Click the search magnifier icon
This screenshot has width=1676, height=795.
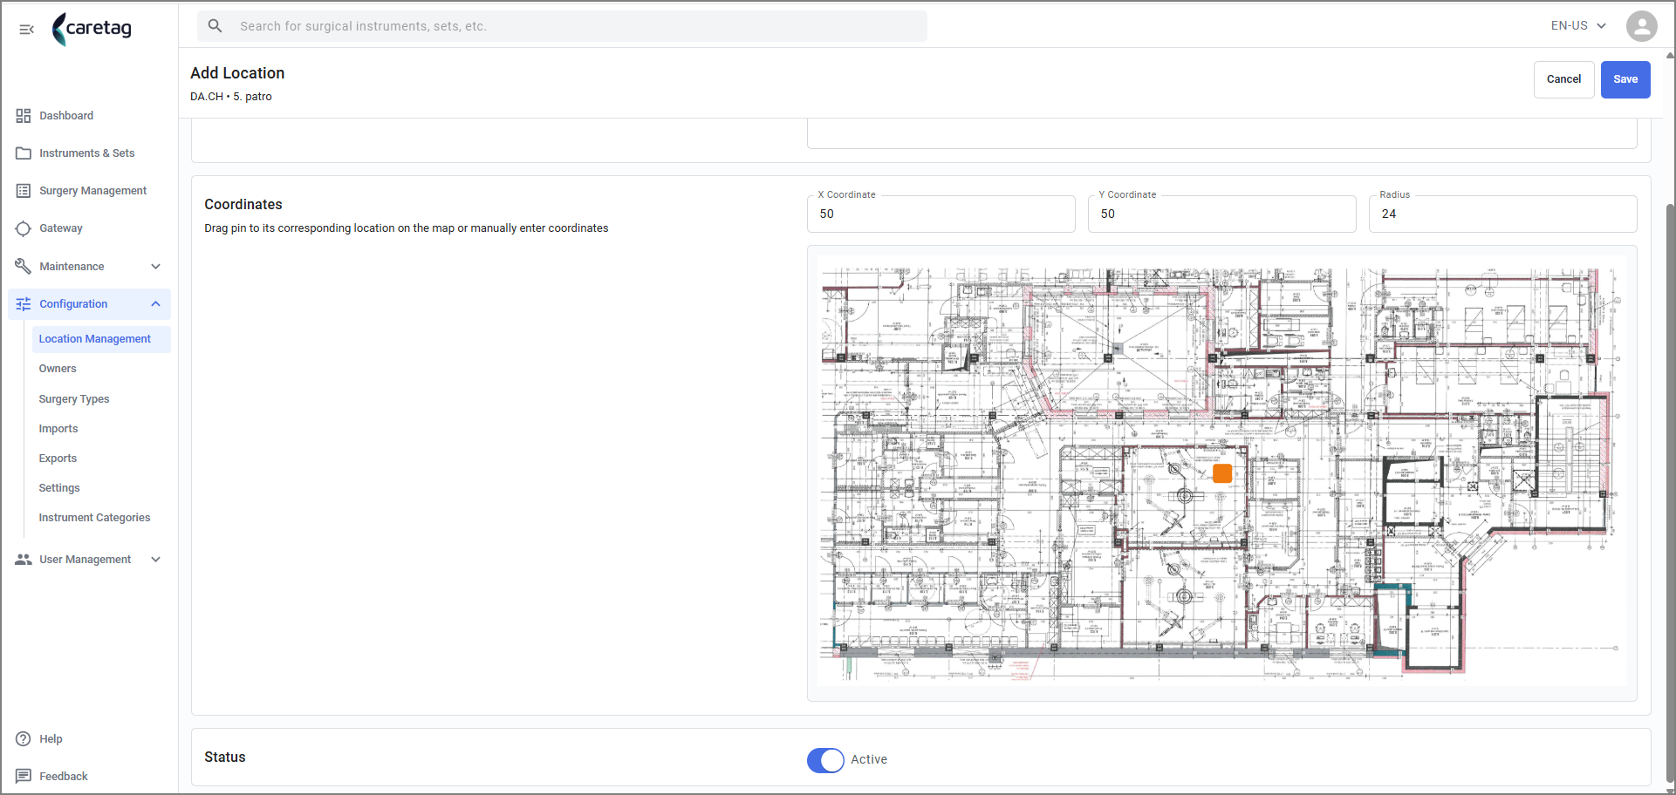pyautogui.click(x=215, y=26)
